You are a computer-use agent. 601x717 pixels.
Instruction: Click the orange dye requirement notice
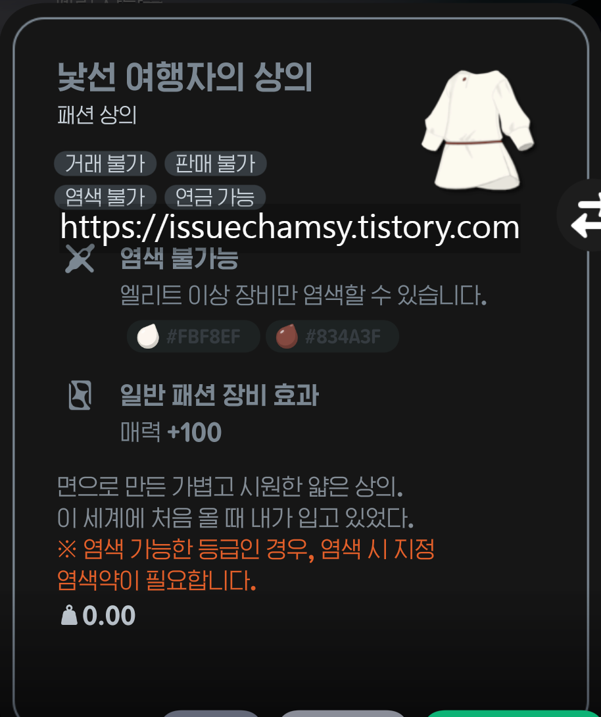[246, 565]
